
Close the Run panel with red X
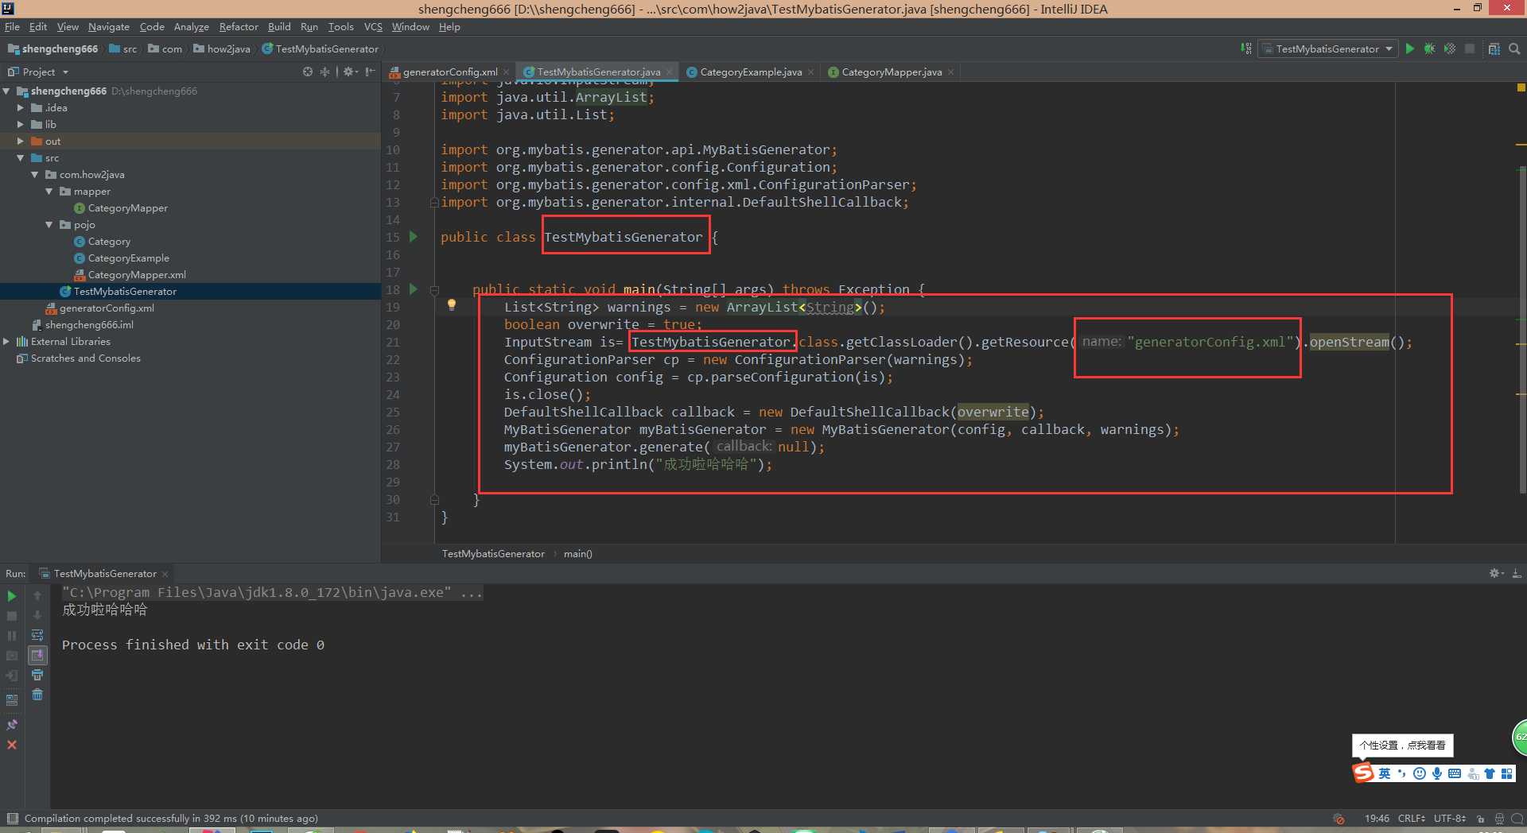coord(12,745)
